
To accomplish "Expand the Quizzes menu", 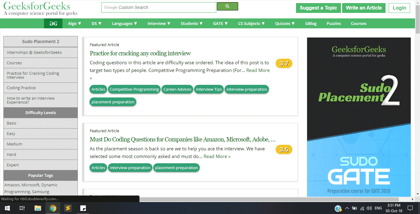I will tap(285, 23).
